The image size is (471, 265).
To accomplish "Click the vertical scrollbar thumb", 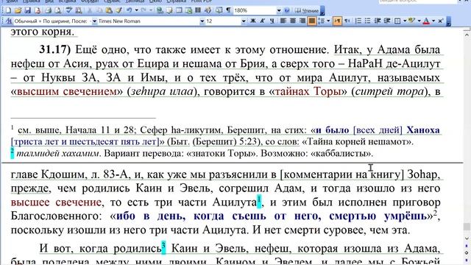I will pos(467,226).
